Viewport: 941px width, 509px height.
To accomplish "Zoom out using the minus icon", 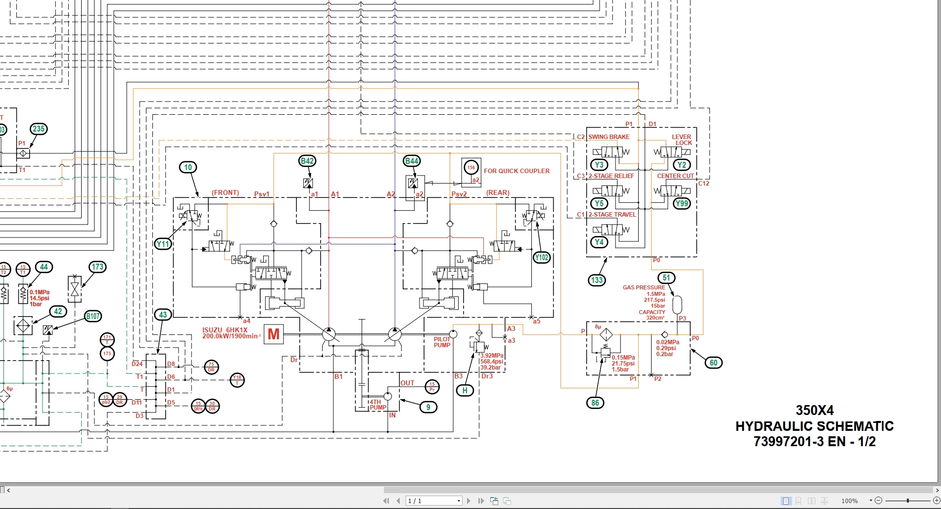I will [879, 501].
